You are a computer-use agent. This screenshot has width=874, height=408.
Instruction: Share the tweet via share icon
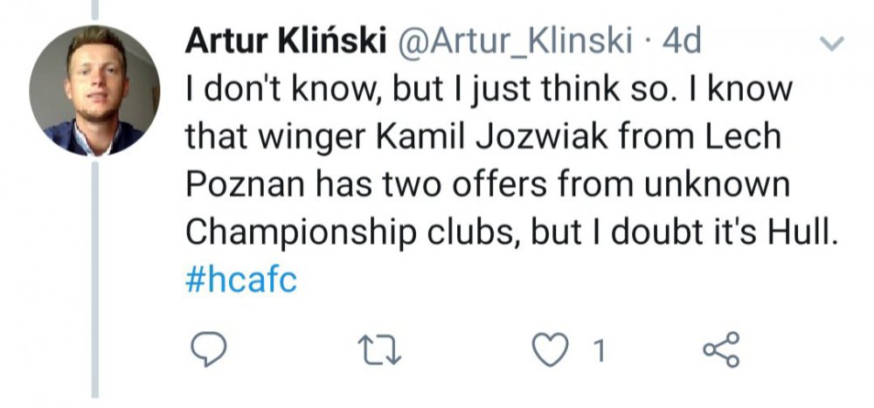tap(721, 349)
